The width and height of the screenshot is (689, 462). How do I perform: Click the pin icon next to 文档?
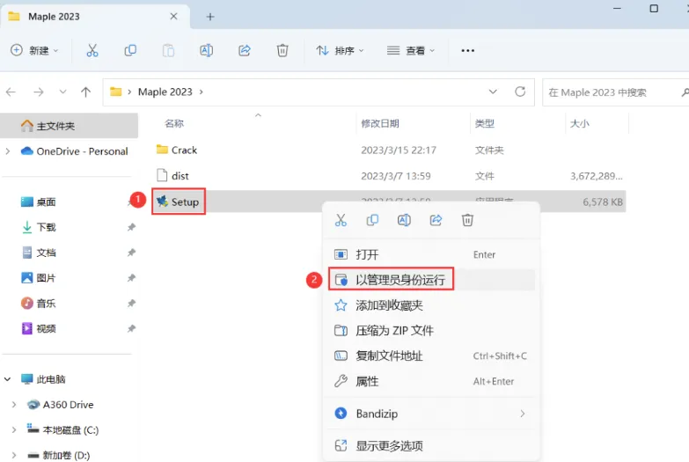131,253
